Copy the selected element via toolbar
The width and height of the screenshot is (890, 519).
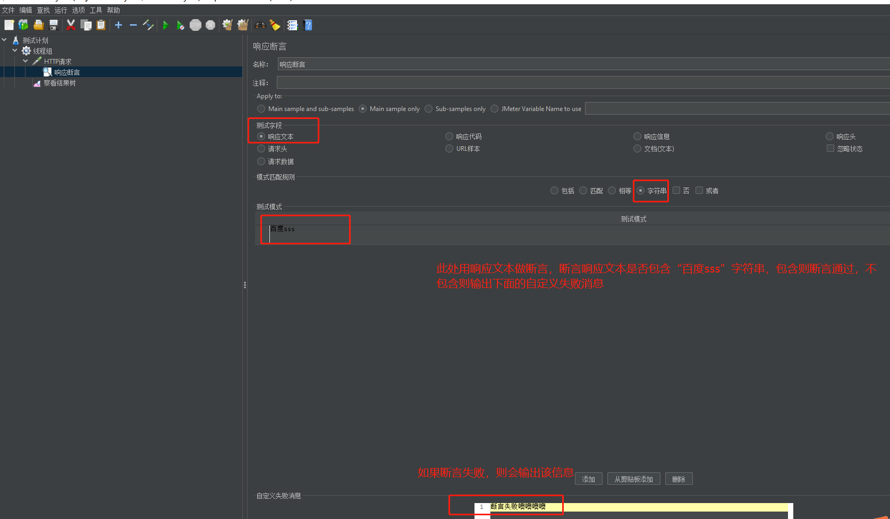point(86,25)
